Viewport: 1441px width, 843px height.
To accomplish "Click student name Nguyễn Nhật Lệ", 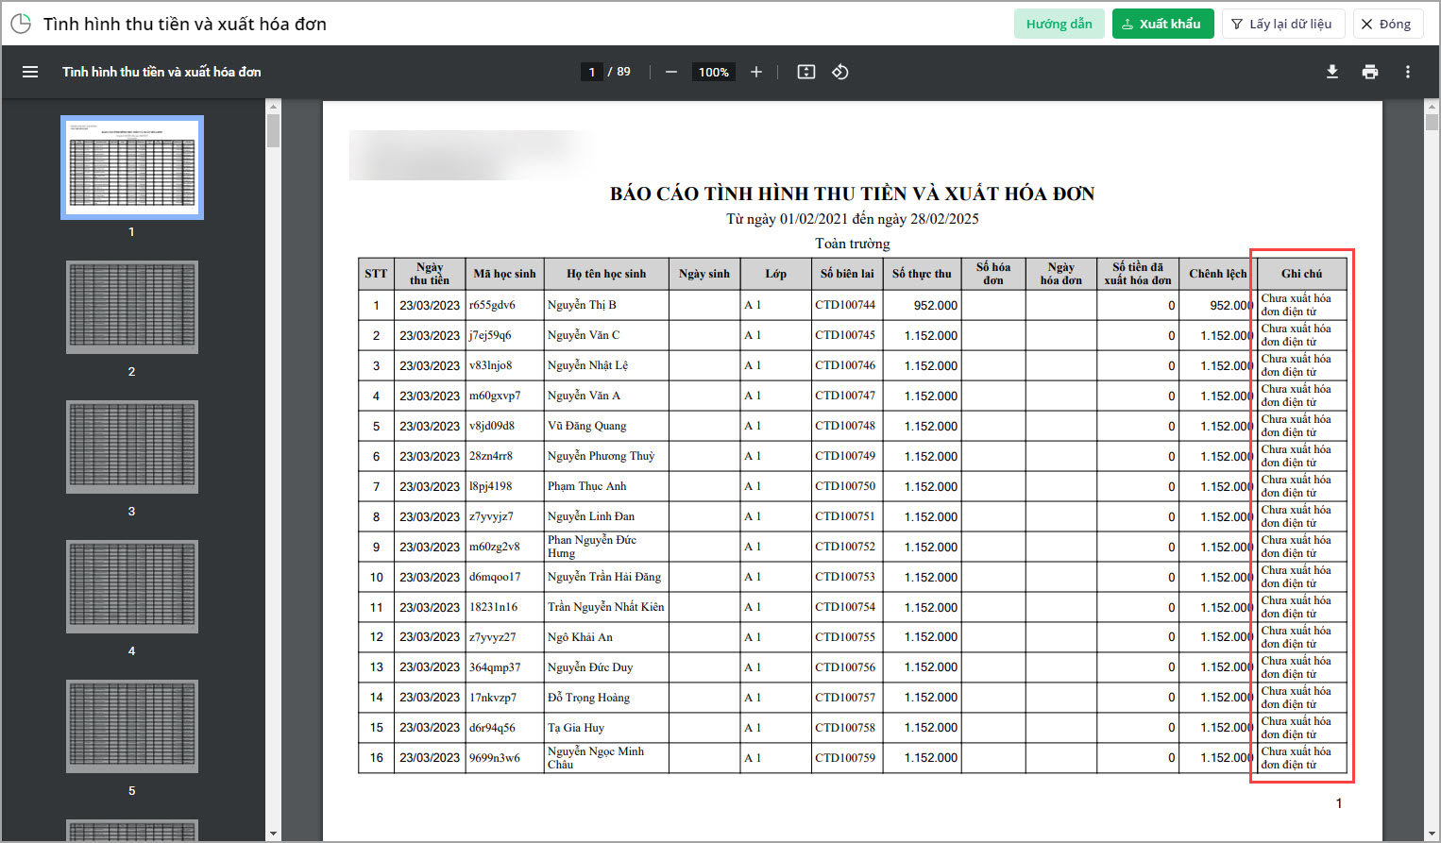I will 587,365.
